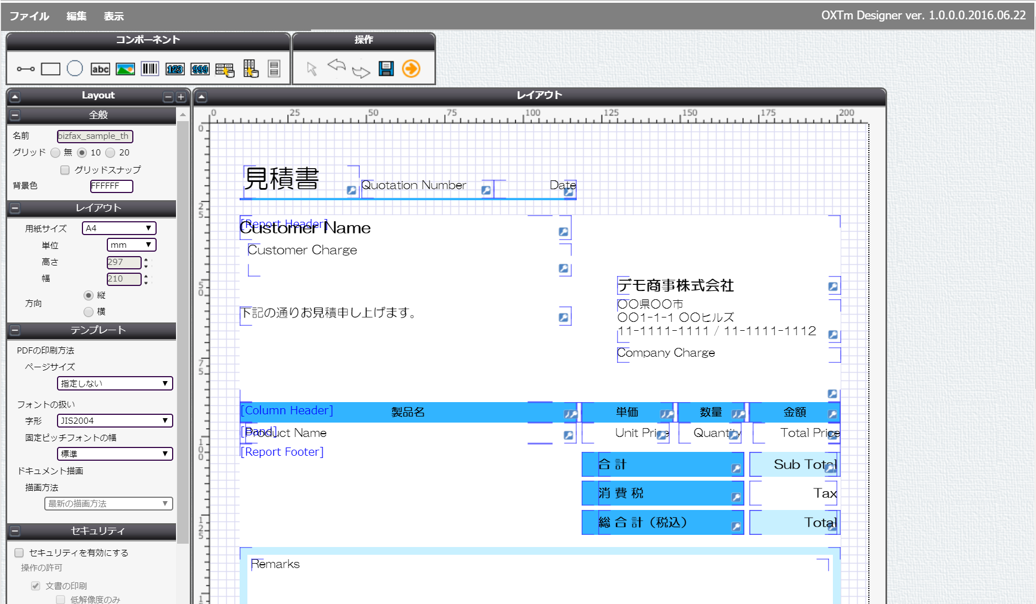This screenshot has height=604, width=1036.
Task: Open the 表示 menu
Action: [113, 16]
